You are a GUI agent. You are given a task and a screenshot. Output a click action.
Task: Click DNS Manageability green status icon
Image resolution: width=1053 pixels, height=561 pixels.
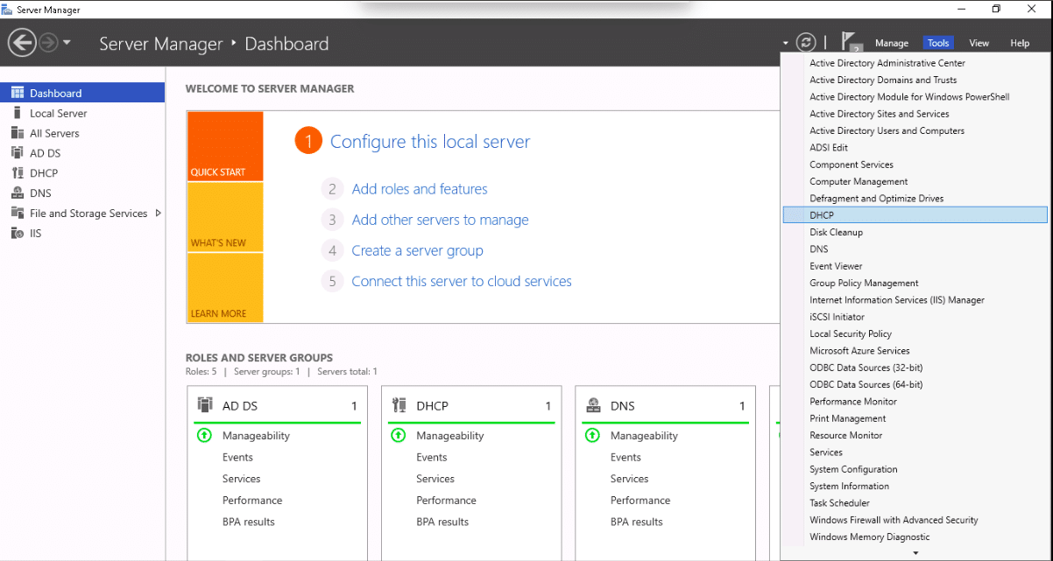tap(592, 435)
